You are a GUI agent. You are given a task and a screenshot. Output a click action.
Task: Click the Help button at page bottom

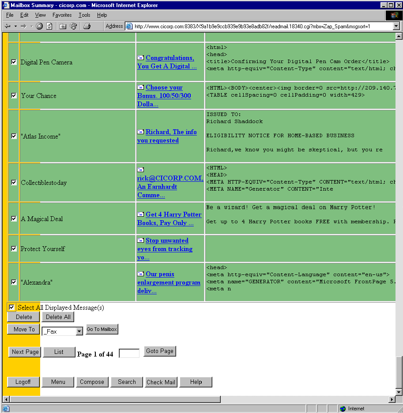point(196,382)
